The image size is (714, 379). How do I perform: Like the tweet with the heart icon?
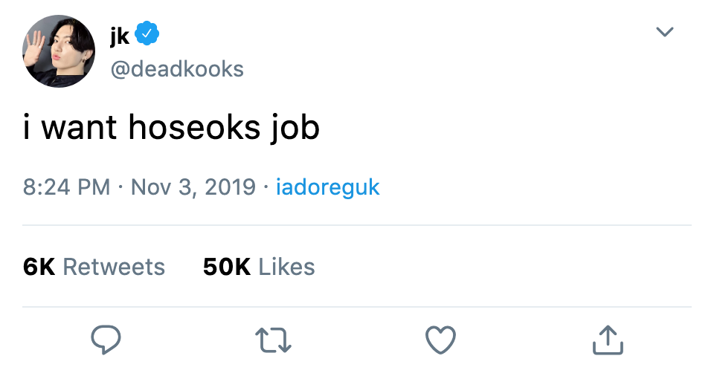click(440, 340)
